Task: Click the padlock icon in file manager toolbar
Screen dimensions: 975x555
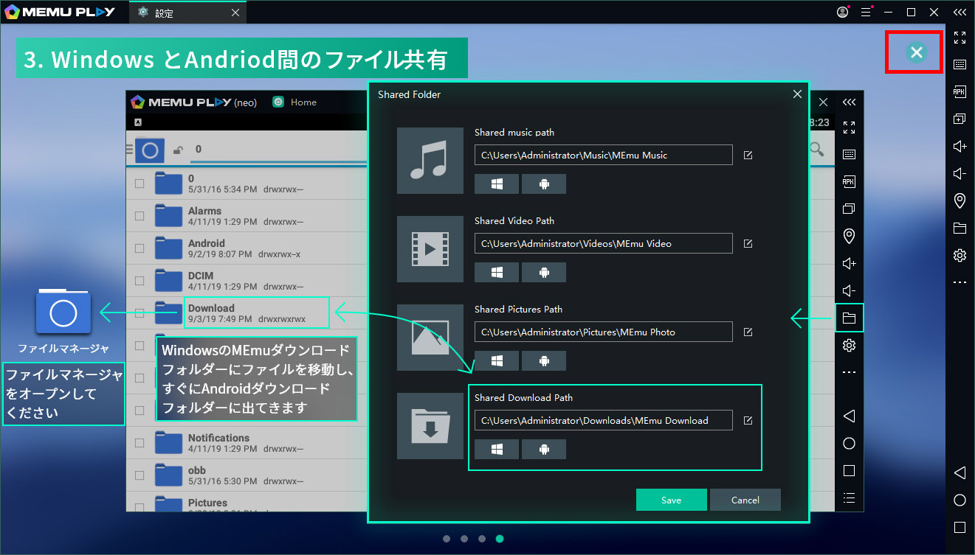Action: tap(178, 150)
